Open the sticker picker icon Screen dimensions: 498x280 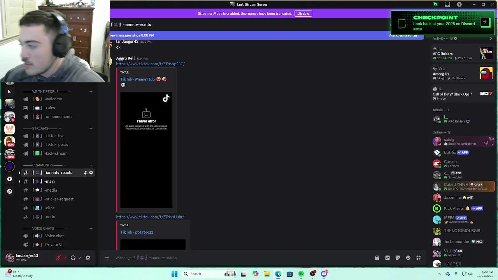point(398,258)
